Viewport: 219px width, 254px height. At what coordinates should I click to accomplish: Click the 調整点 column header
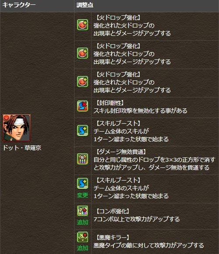85,5
